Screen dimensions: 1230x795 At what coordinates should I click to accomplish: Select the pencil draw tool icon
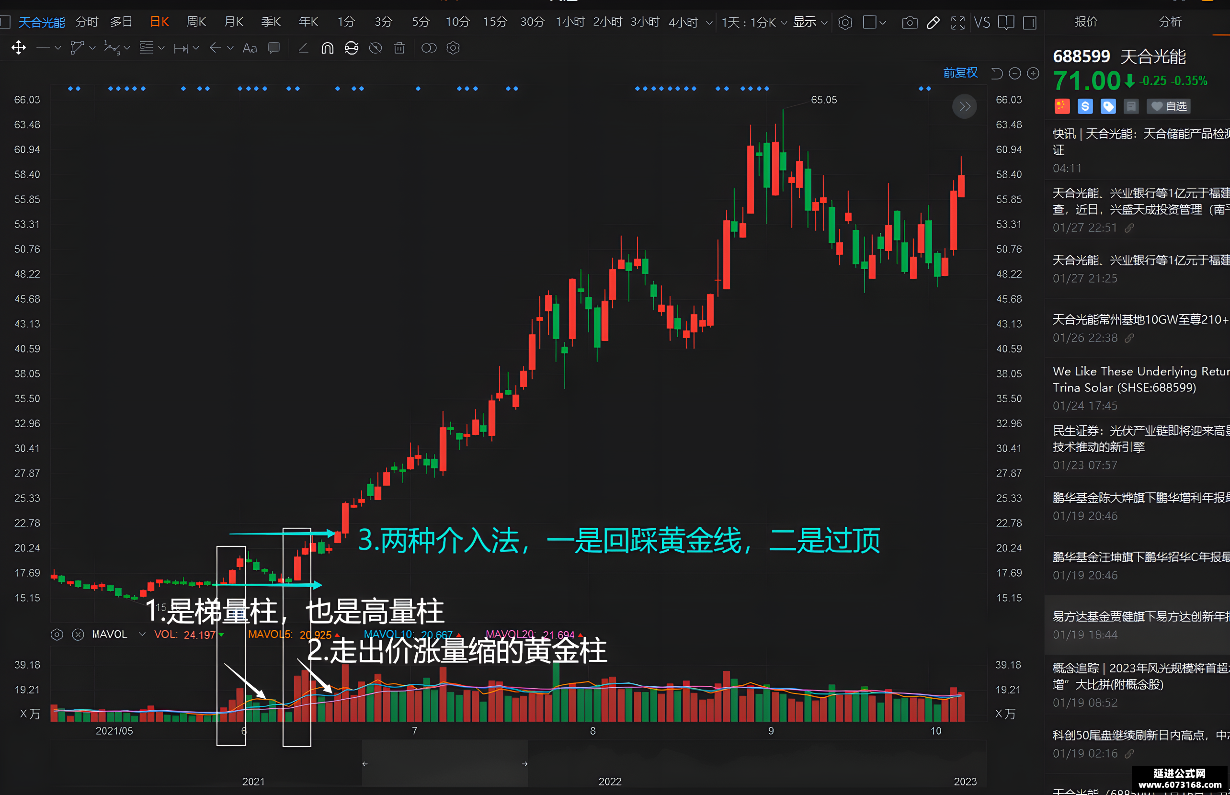pos(933,23)
